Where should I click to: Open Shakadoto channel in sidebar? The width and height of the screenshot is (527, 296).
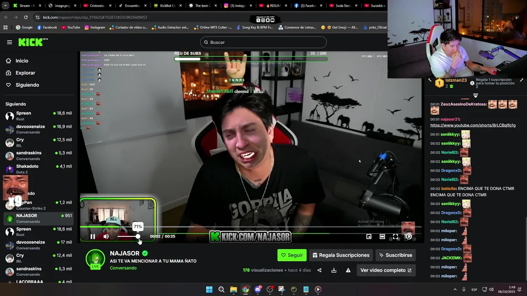pos(39,169)
